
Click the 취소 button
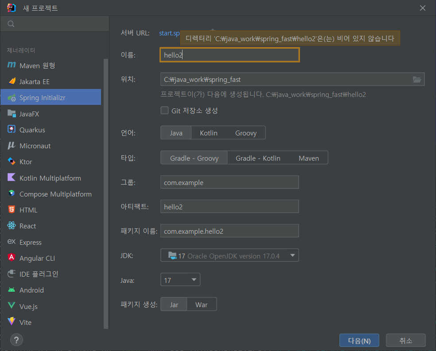point(406,340)
